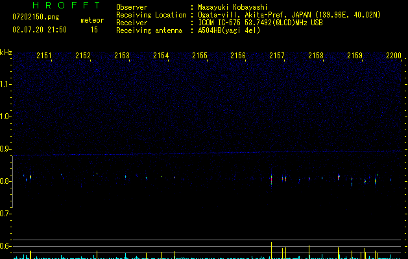Click the Observer label

tap(132, 7)
